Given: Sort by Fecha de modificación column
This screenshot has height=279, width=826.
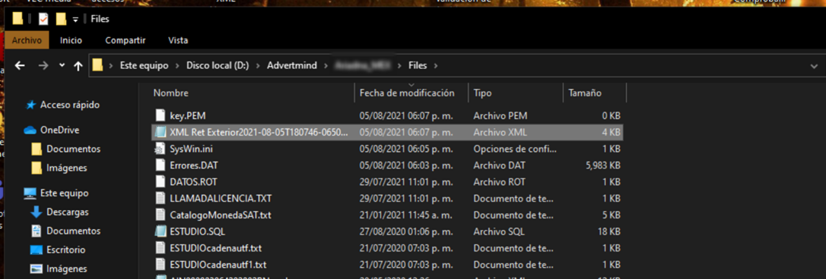Looking at the screenshot, I should 407,93.
